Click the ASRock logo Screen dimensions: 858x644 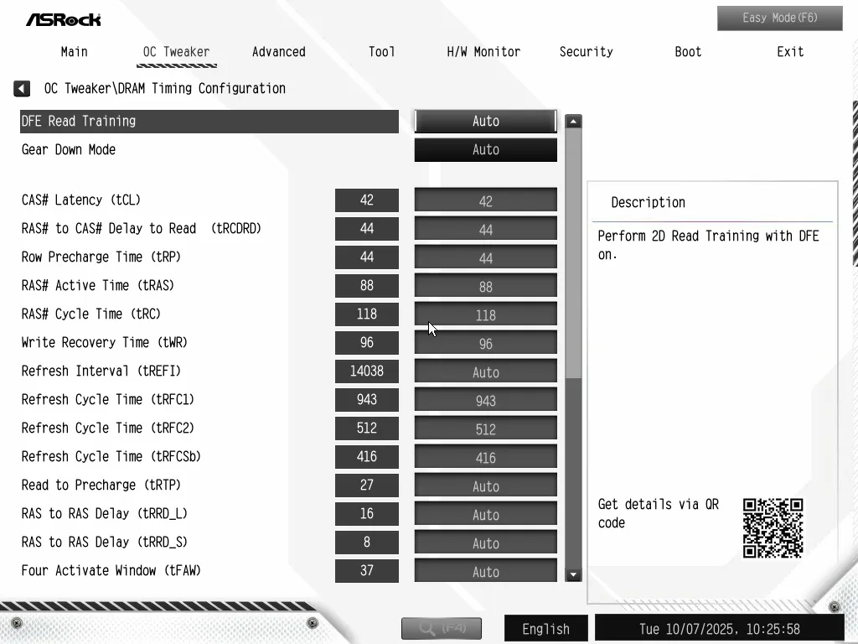point(64,18)
